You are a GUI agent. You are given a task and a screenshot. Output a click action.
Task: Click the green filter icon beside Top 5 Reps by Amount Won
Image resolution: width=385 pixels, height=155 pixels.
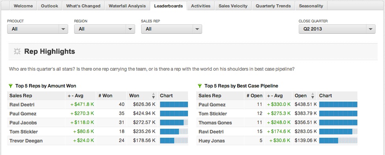10,86
